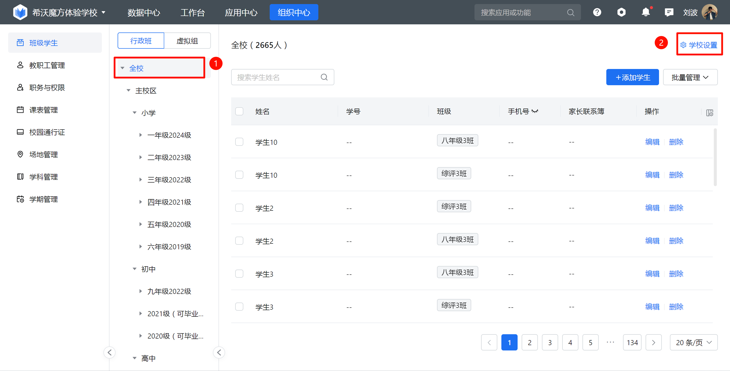Open 学校设置 link
Viewport: 730px width, 371px height.
tap(703, 45)
